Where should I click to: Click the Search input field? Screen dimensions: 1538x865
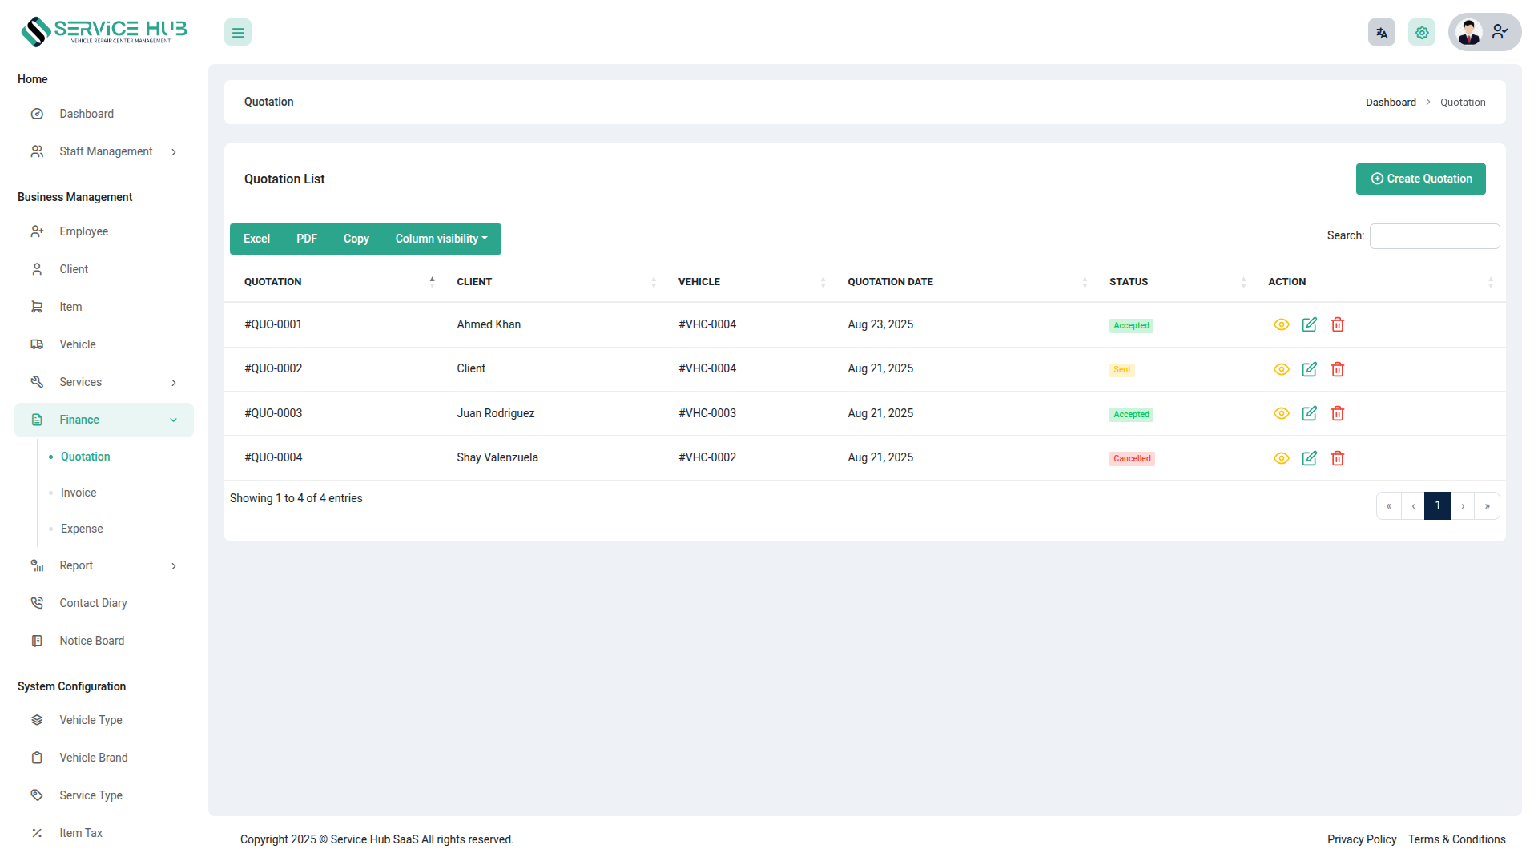1434,236
